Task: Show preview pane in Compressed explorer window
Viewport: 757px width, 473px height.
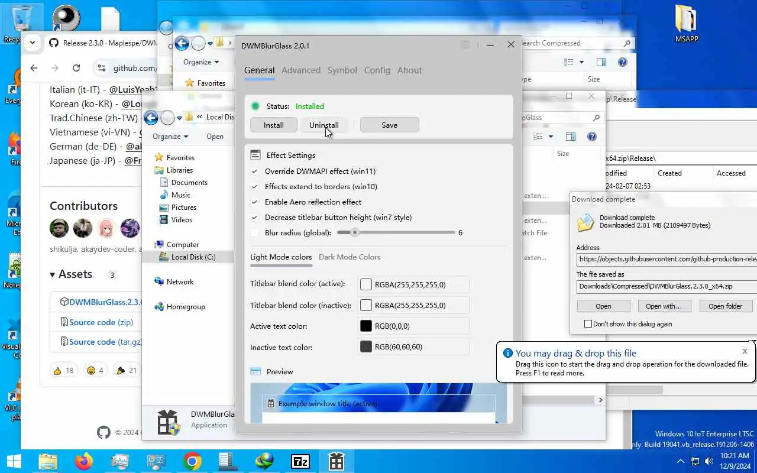Action: click(x=601, y=62)
